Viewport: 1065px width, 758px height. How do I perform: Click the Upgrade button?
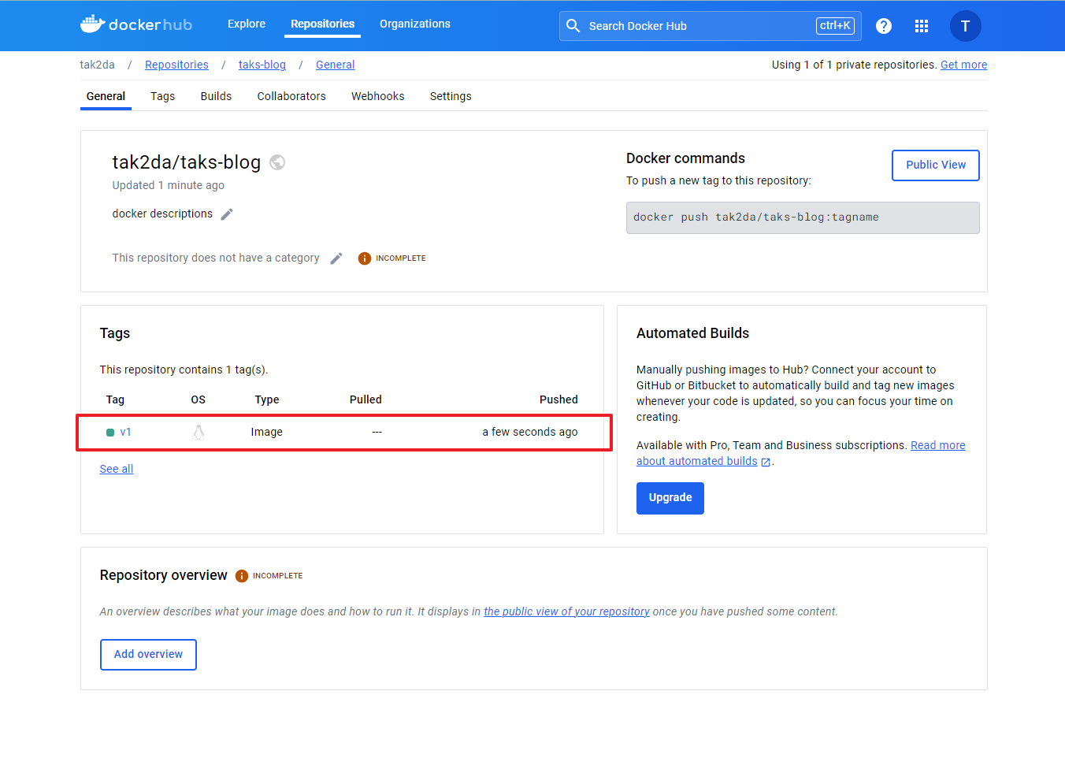[670, 498]
